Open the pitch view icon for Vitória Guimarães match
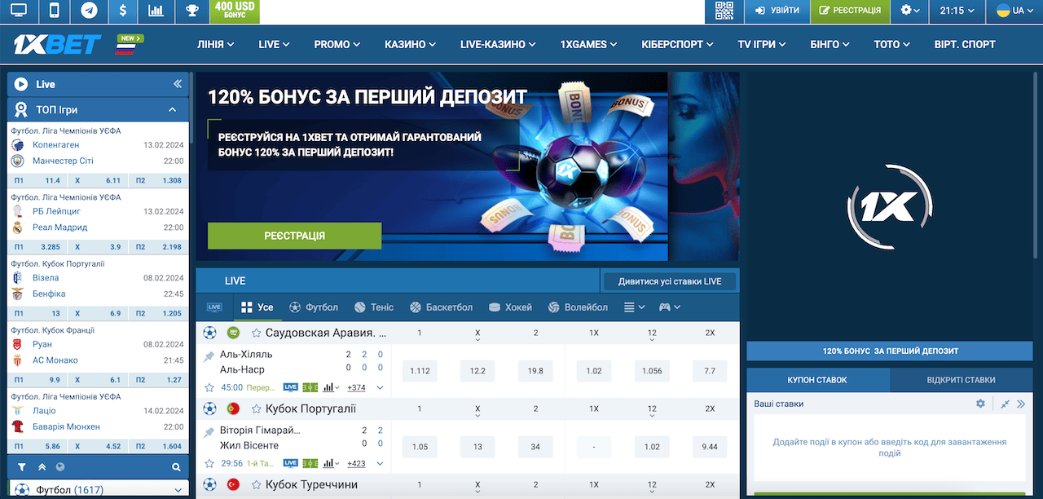 [x=310, y=463]
